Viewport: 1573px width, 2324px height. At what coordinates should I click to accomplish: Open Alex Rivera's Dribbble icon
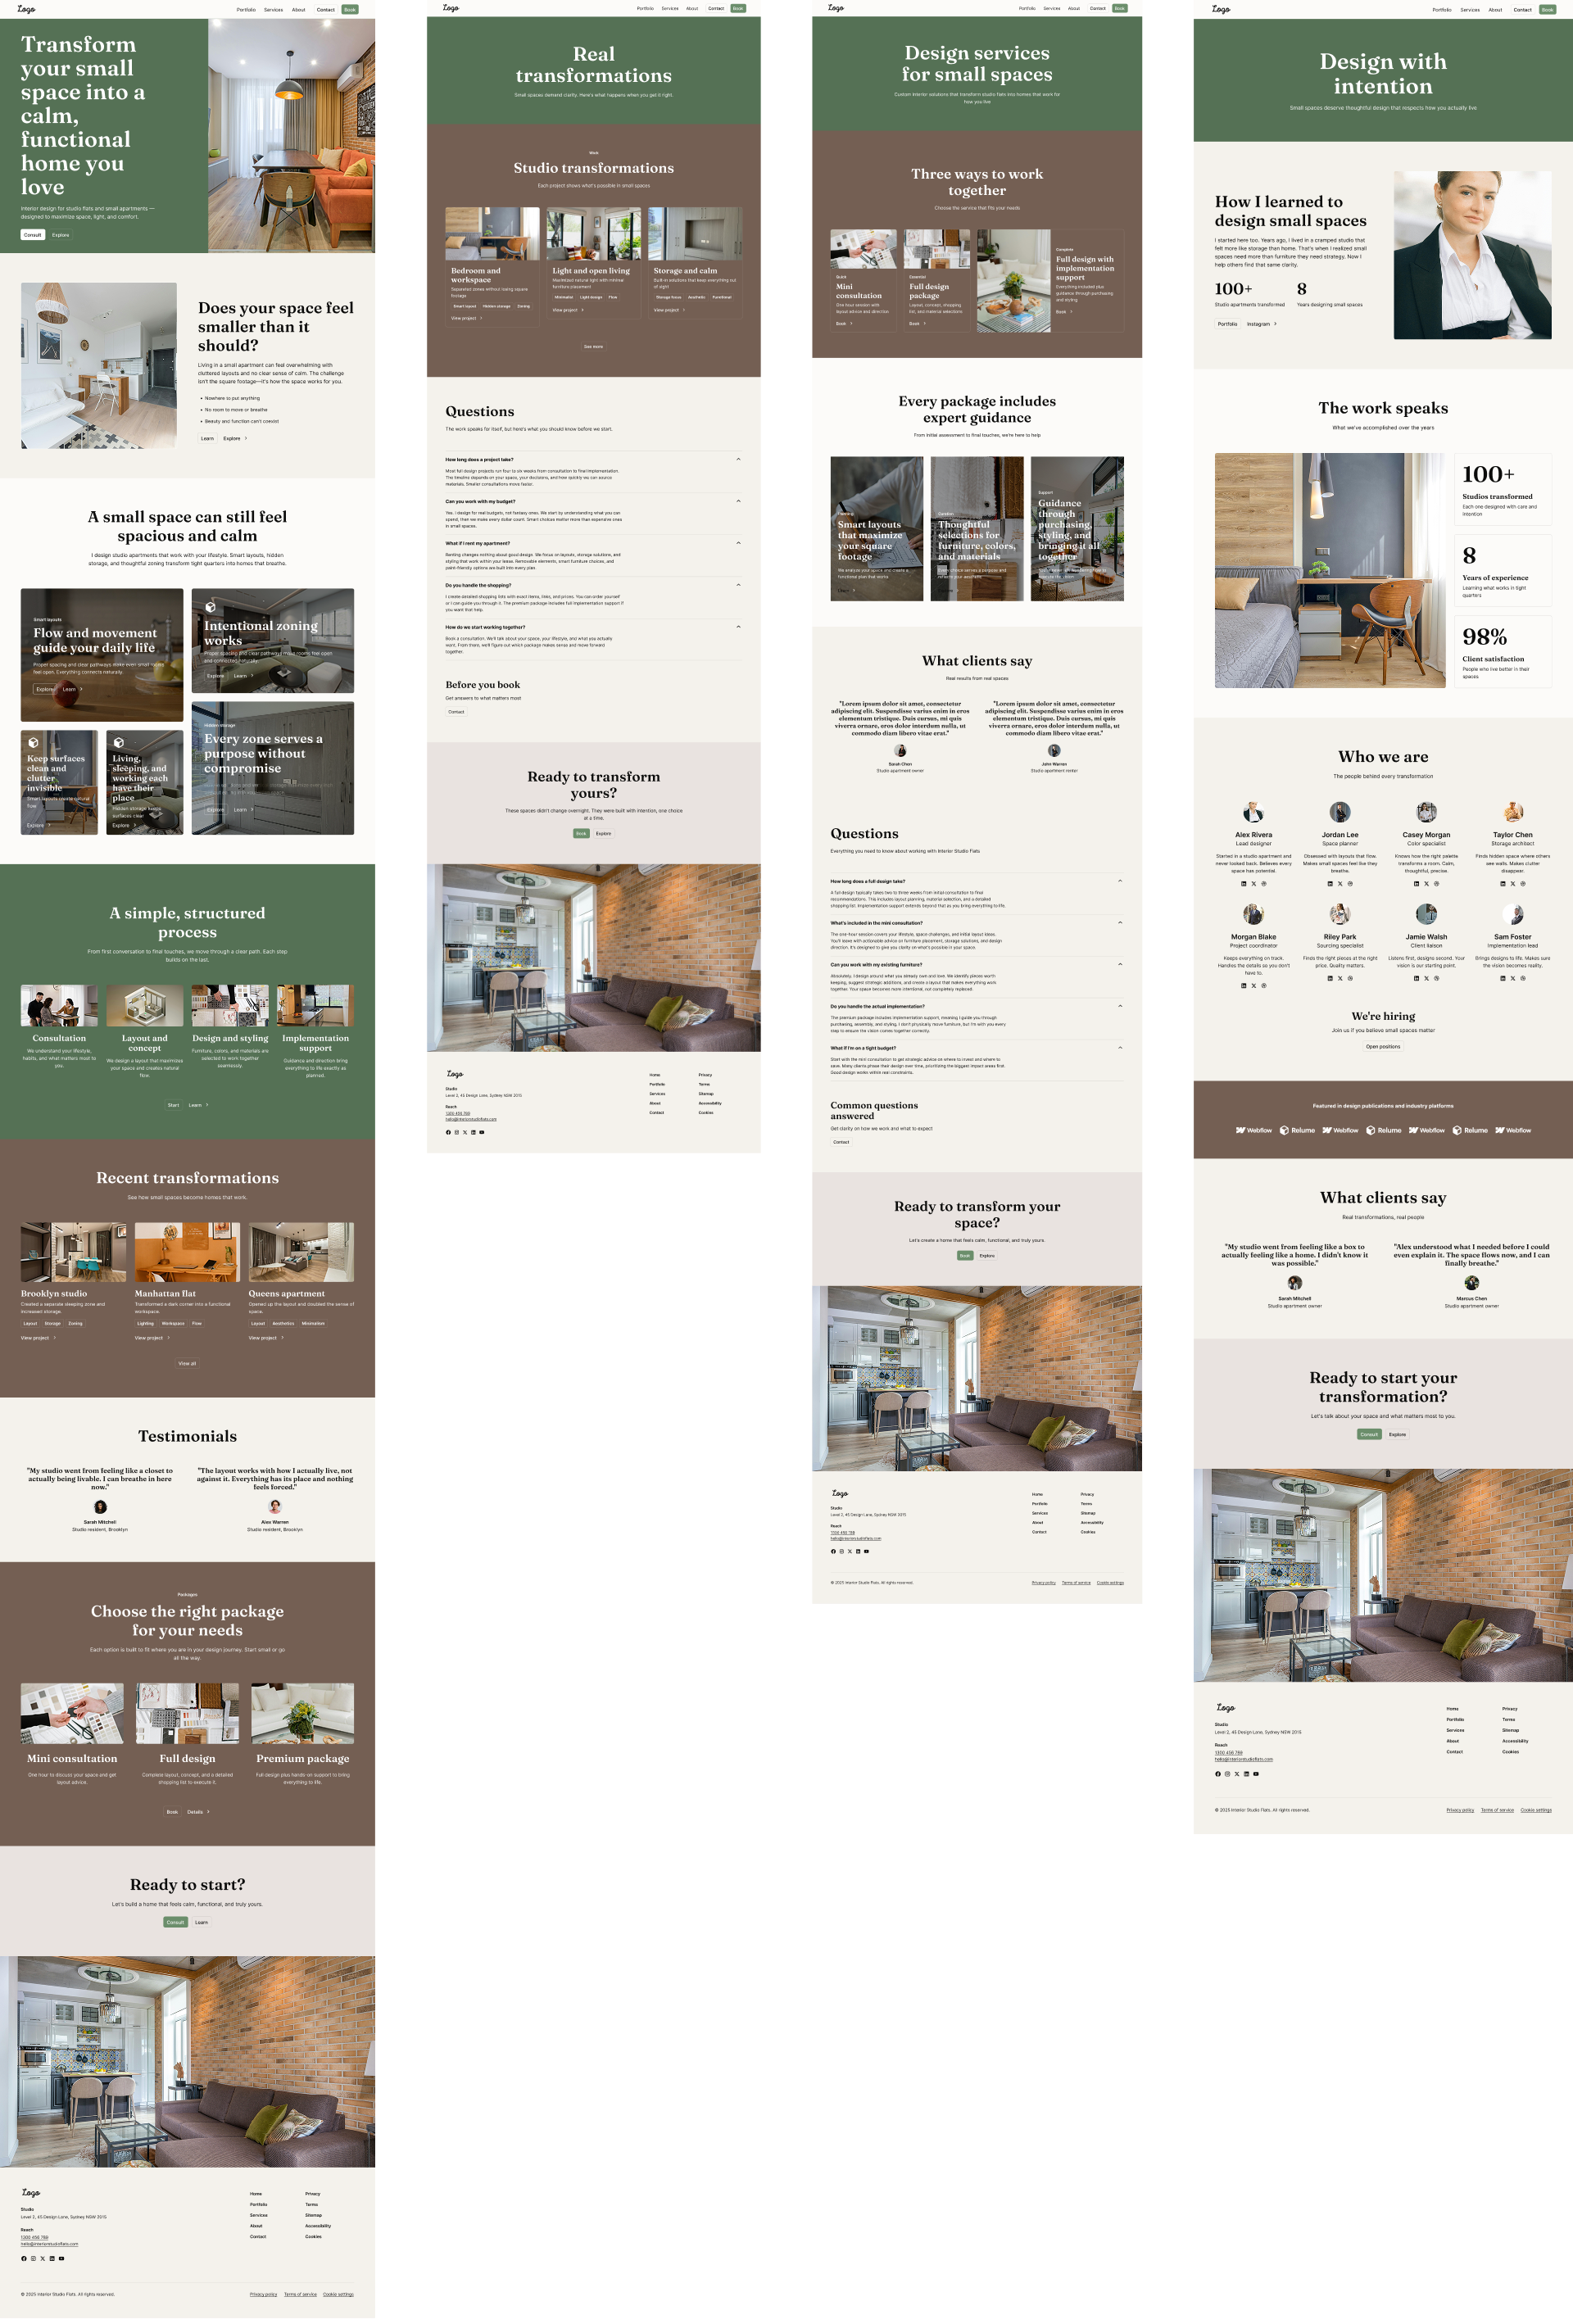point(1264,884)
